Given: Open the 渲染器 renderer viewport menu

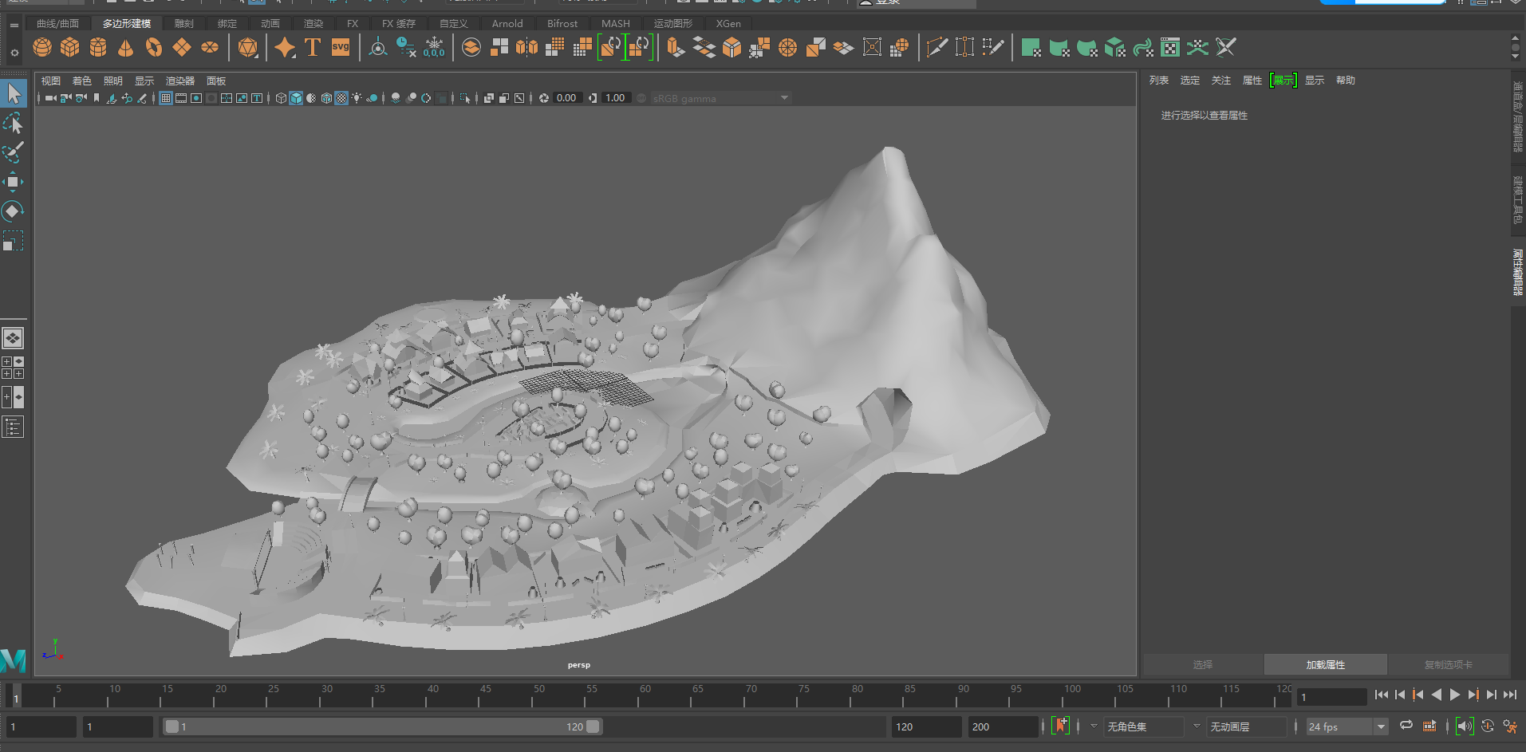Looking at the screenshot, I should click(x=180, y=81).
